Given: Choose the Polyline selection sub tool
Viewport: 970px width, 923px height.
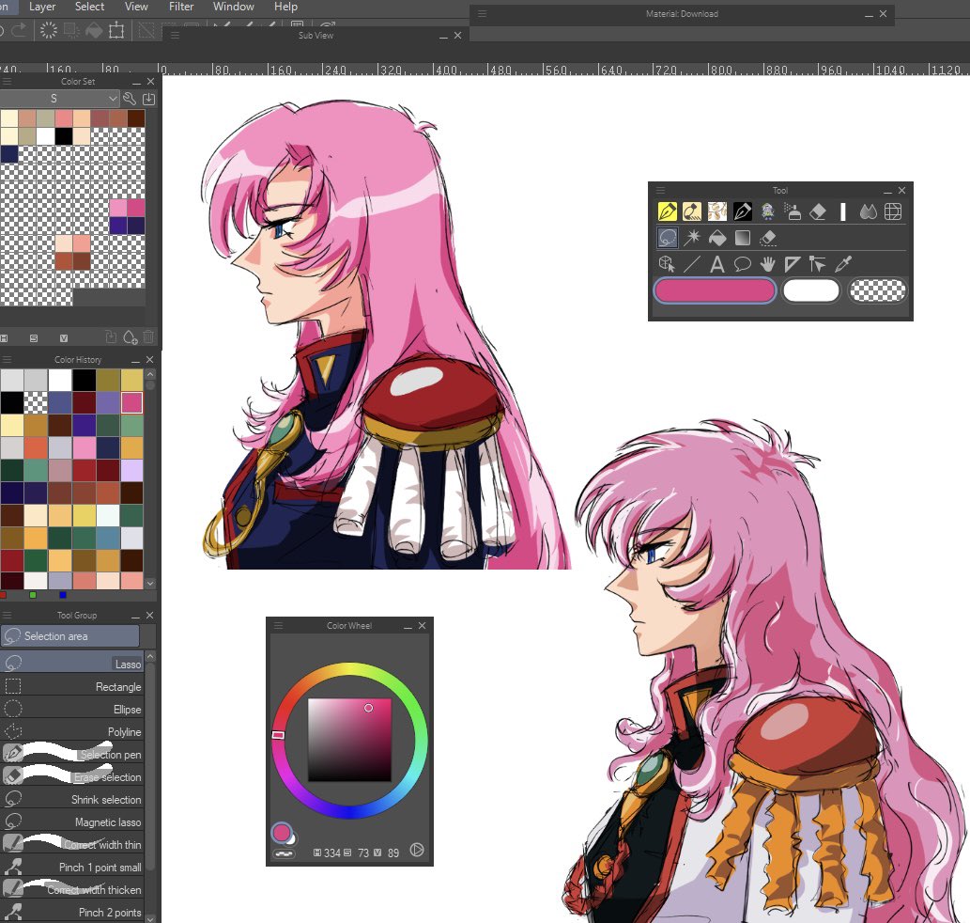Looking at the screenshot, I should coord(71,731).
